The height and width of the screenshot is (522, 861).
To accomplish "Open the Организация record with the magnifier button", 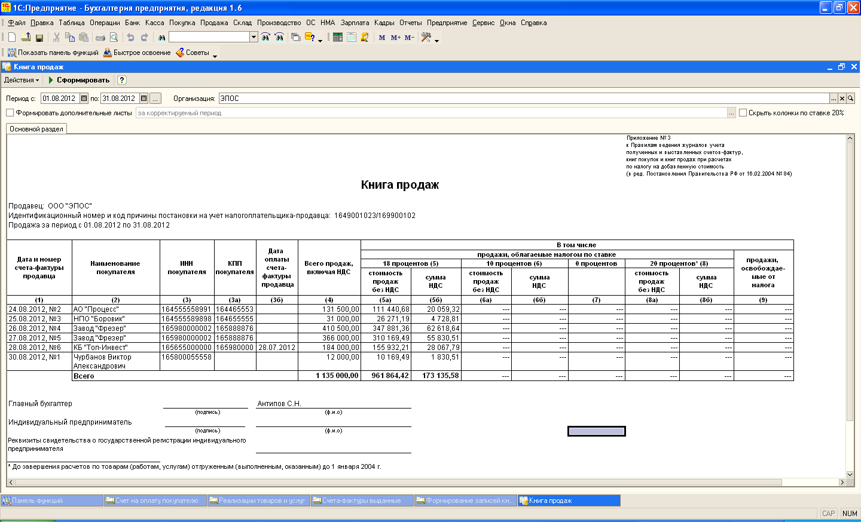I will [850, 99].
